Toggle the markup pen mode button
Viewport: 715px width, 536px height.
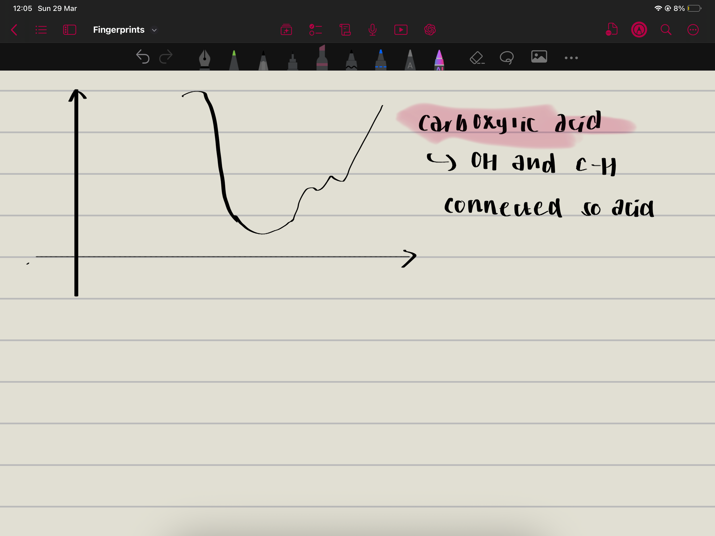(639, 30)
